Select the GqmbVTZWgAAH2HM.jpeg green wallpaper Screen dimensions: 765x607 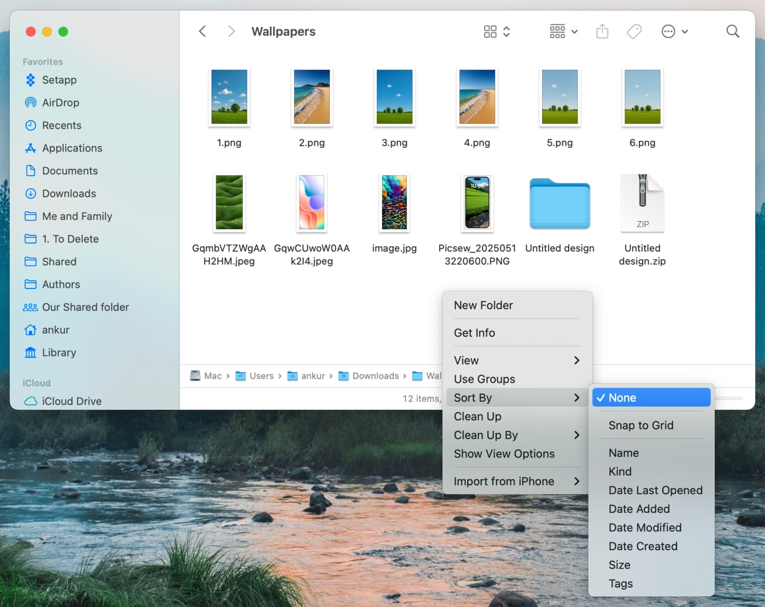coord(229,202)
